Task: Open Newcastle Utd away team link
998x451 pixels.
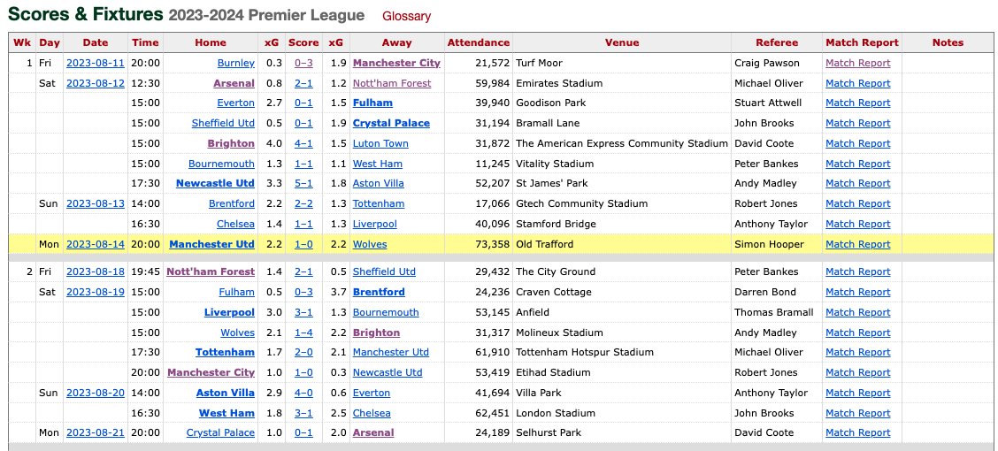Action: [x=387, y=373]
